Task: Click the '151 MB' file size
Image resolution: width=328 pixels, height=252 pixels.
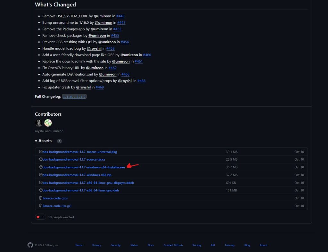Action: (231, 190)
